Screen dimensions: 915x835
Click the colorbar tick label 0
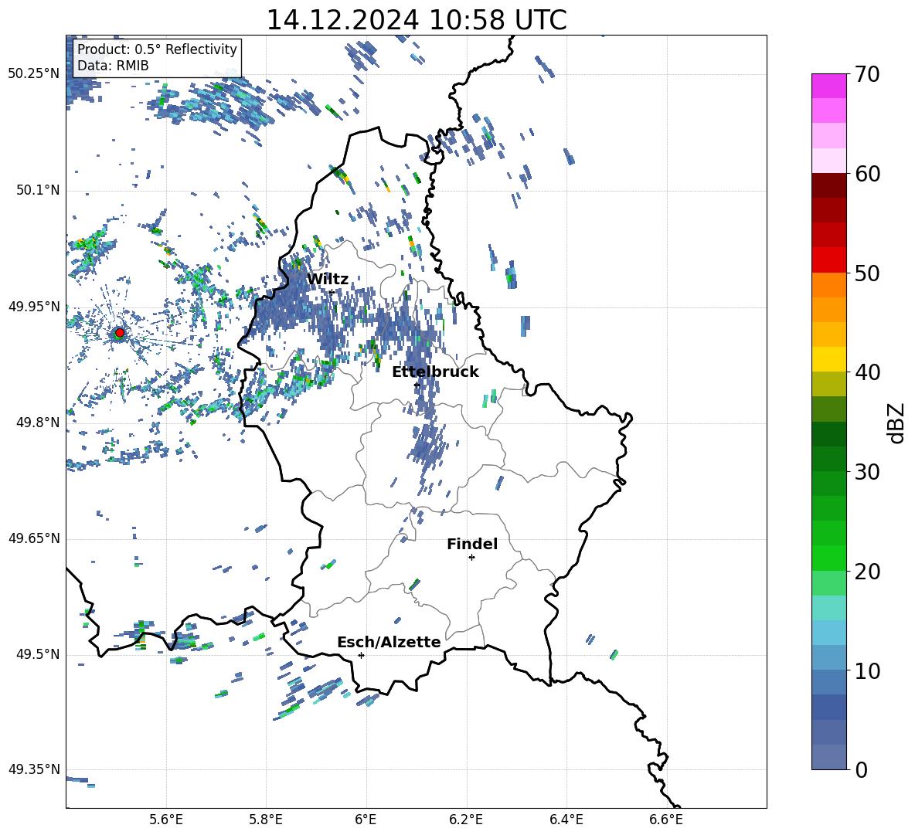pos(861,769)
